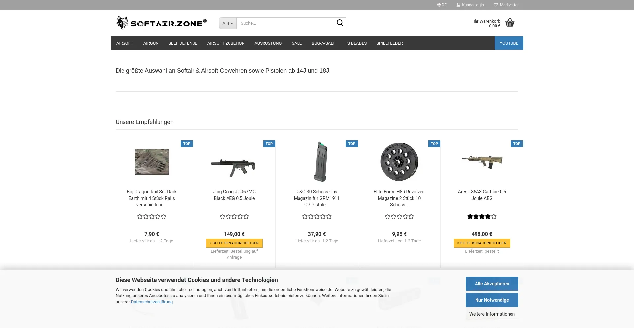
Task: Open the AIRSOFT ZUBEHÖR menu
Action: pyautogui.click(x=226, y=43)
